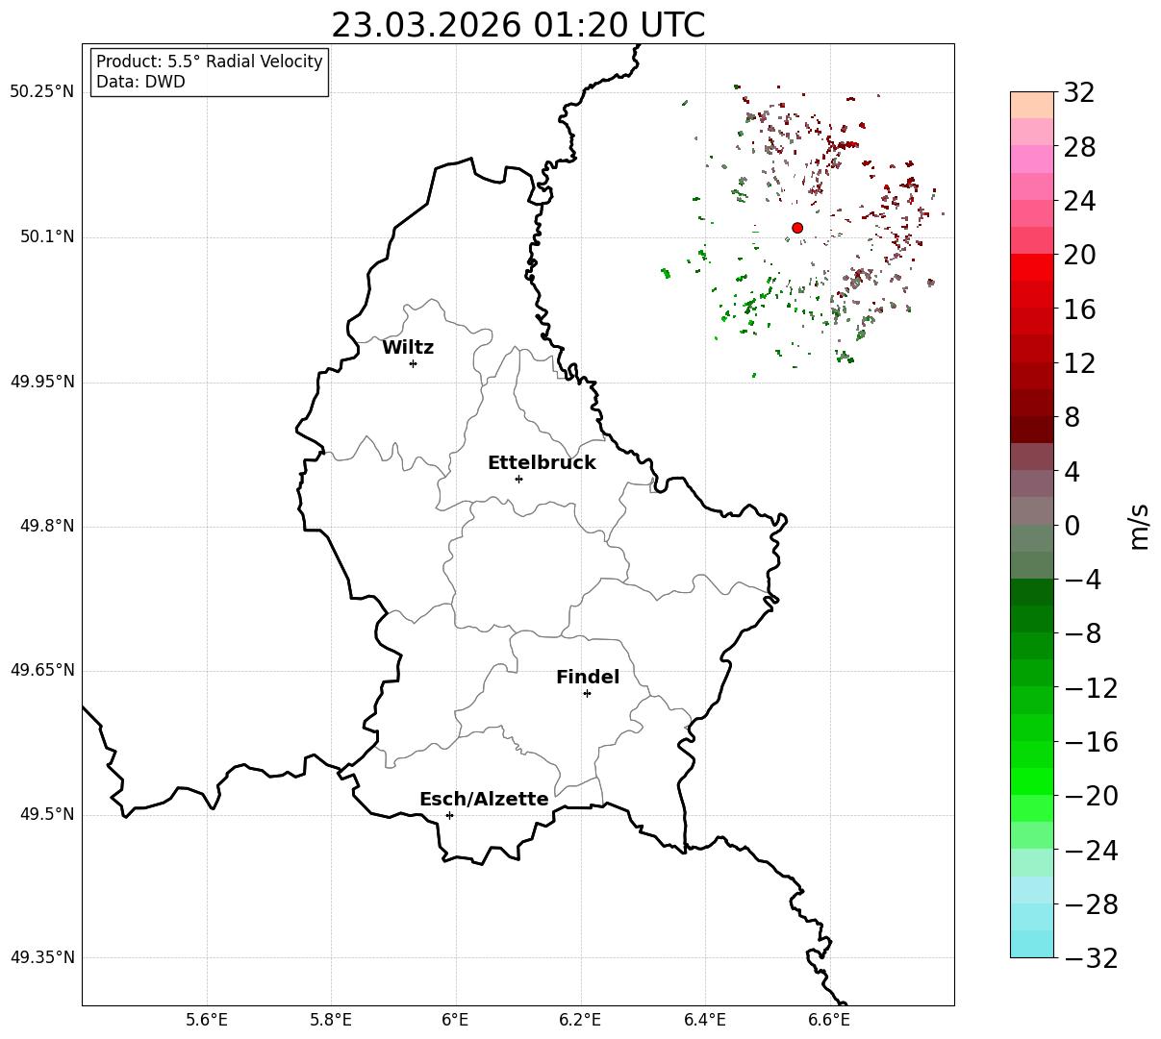The height and width of the screenshot is (1039, 1161).
Task: Click the −32 colorbar tick label
Action: (x=1090, y=958)
